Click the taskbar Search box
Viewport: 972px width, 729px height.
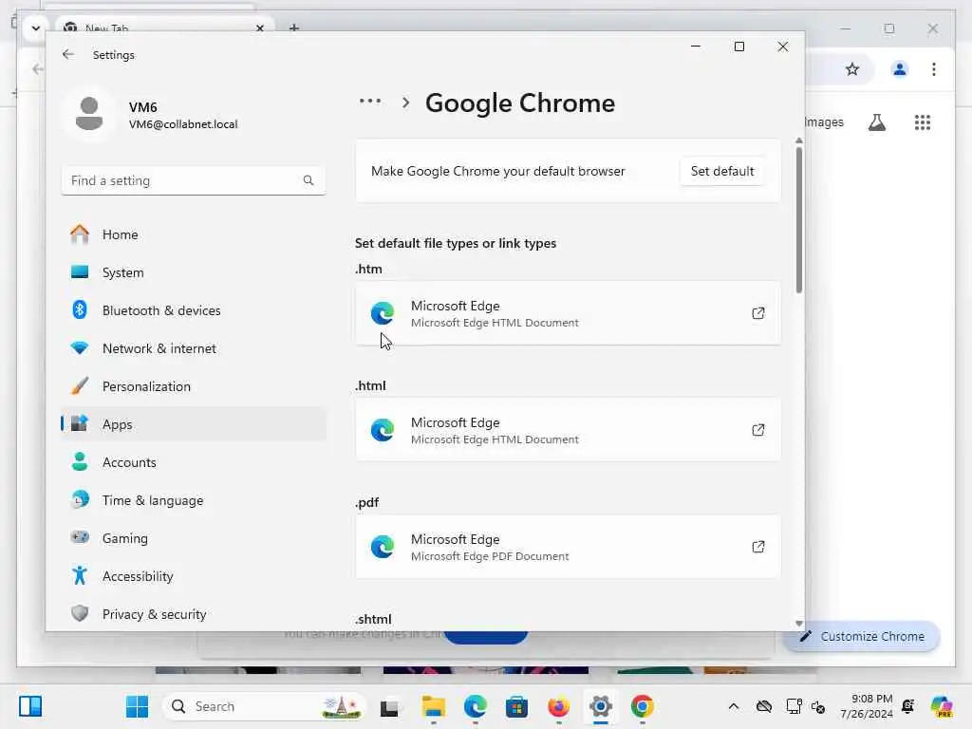tap(264, 706)
